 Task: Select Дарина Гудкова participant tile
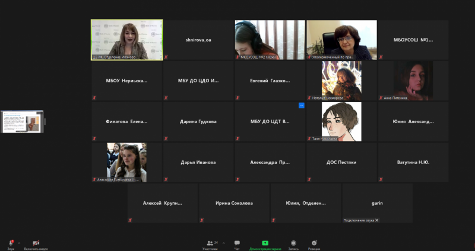tap(198, 121)
